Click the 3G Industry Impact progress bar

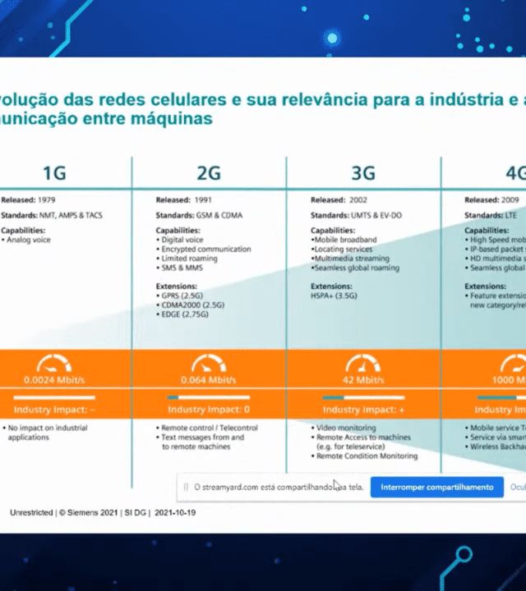pyautogui.click(x=363, y=397)
